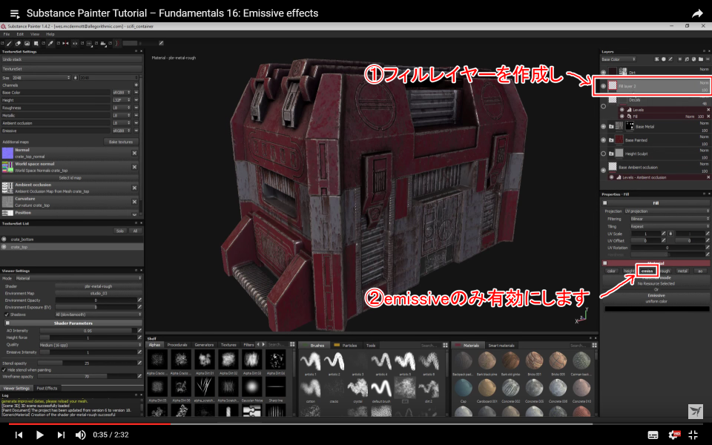Screen dimensions: 712x445
Task: Open the Base Color sRGB8 format dropdown
Action: [121, 92]
